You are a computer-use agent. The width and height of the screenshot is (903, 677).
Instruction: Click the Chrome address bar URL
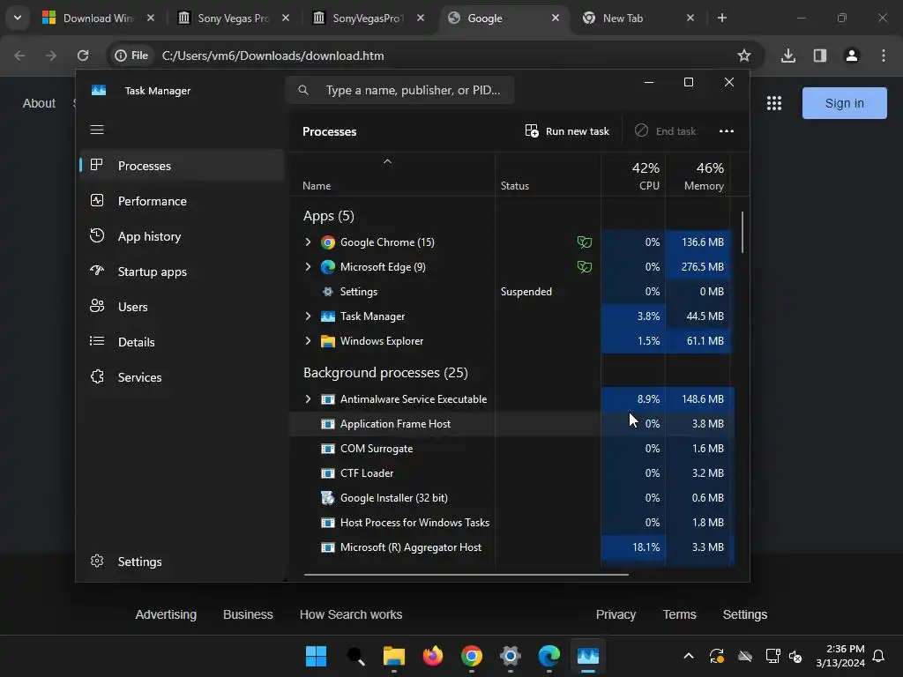273,56
